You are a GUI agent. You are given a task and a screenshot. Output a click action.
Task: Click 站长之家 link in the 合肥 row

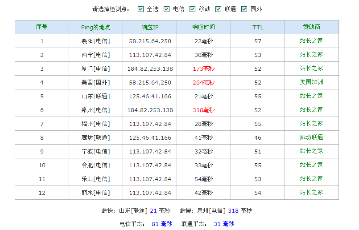311,165
